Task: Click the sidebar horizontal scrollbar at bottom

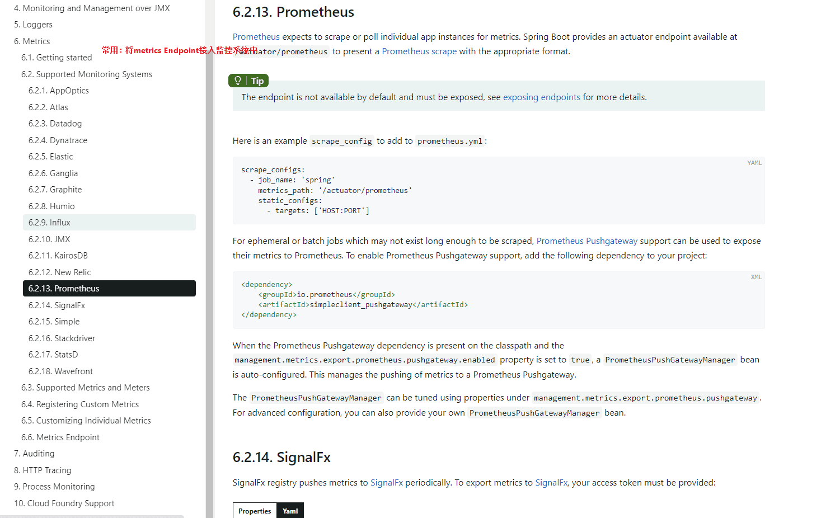Action: (x=92, y=516)
